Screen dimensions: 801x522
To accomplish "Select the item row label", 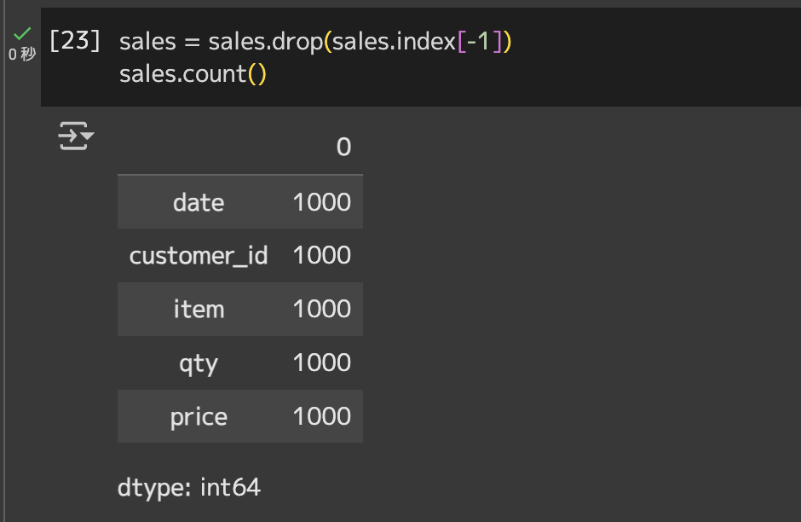I will [x=199, y=310].
